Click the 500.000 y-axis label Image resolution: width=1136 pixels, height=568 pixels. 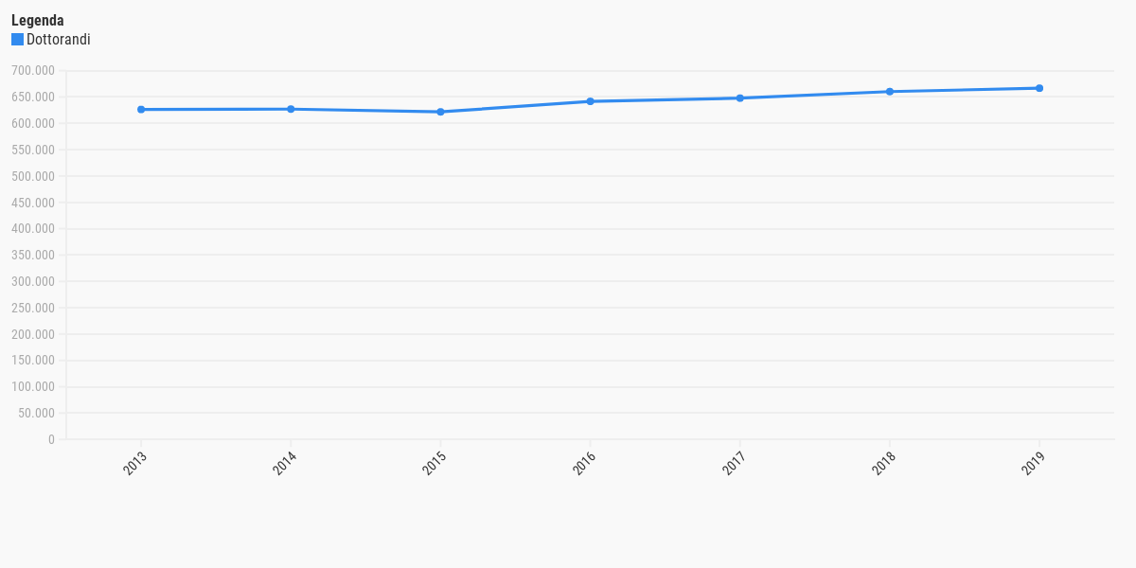click(x=33, y=176)
